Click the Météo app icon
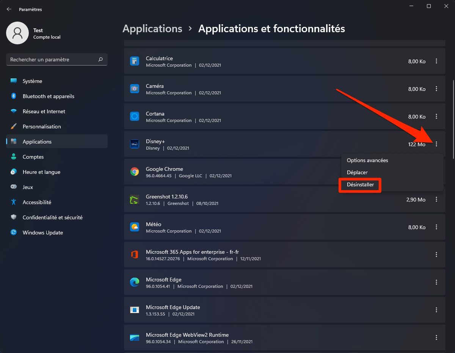 135,227
